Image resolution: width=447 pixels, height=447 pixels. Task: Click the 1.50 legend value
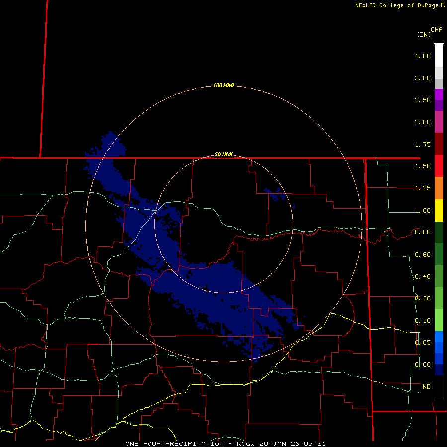pos(423,166)
